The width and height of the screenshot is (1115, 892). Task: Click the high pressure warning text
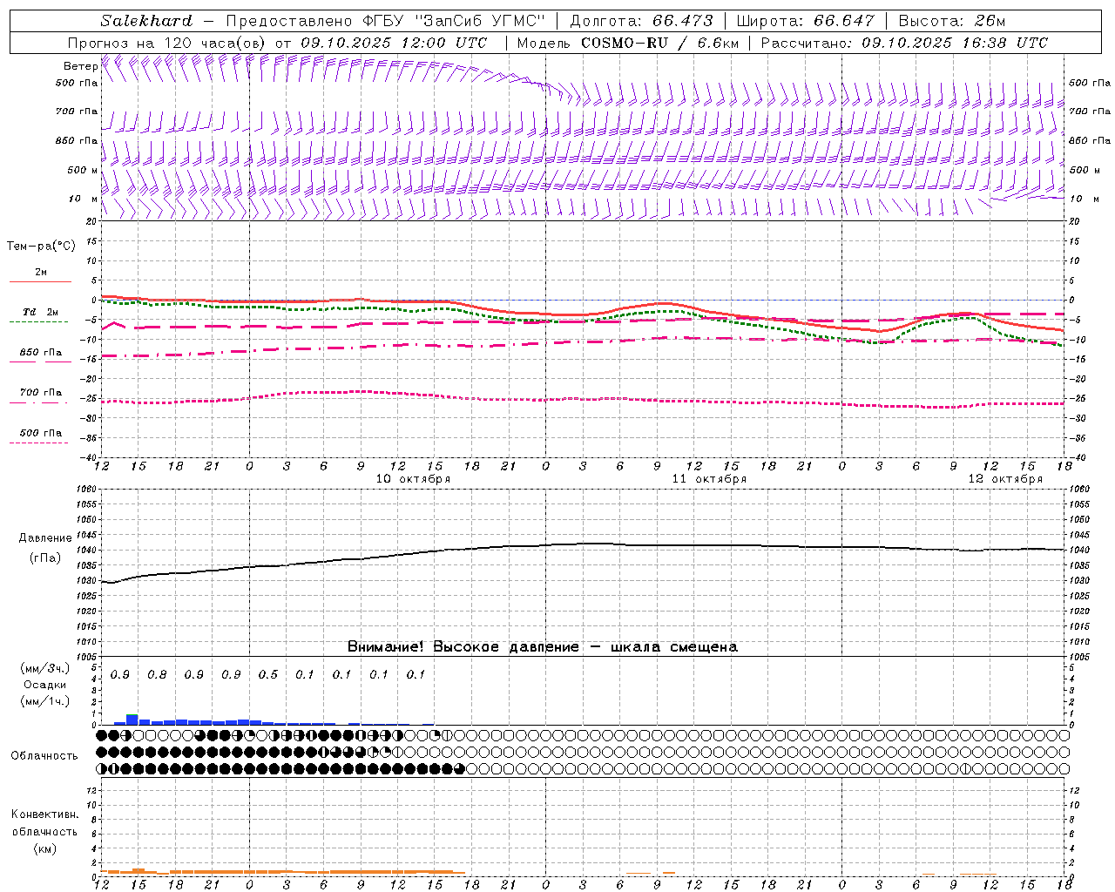pyautogui.click(x=542, y=646)
